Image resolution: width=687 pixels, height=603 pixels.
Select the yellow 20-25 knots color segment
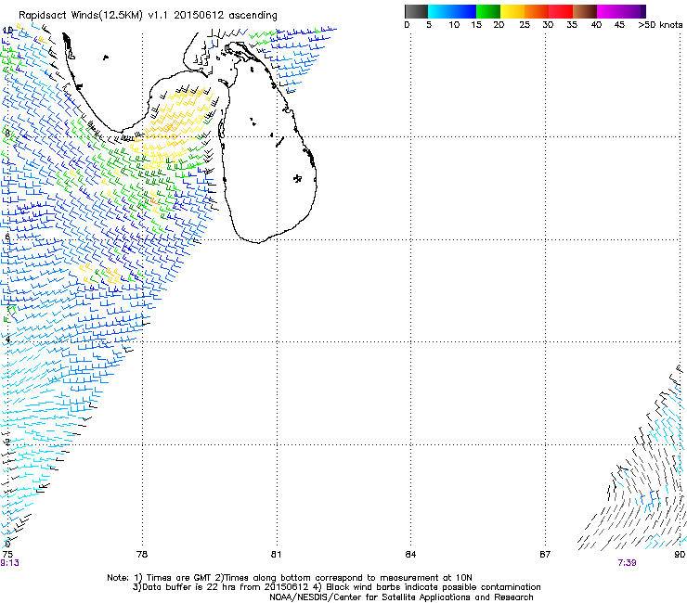[512, 11]
